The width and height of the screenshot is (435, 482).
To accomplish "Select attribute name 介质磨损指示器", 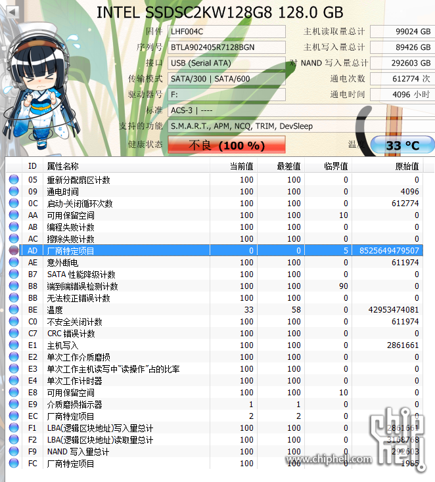I will [74, 405].
